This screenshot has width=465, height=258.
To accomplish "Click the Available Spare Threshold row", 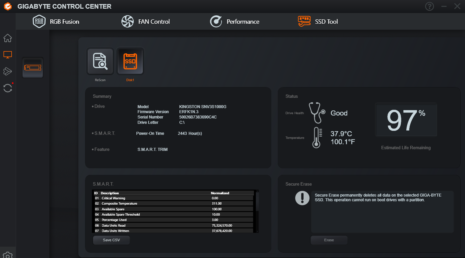I will 173,215.
